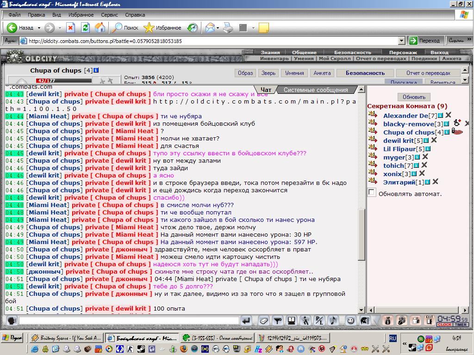Open the Избранное menu in menu bar
Viewport: 474px width, 355px height.
click(81, 15)
